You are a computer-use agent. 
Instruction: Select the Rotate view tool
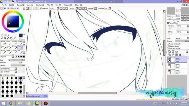[x=8, y=38]
